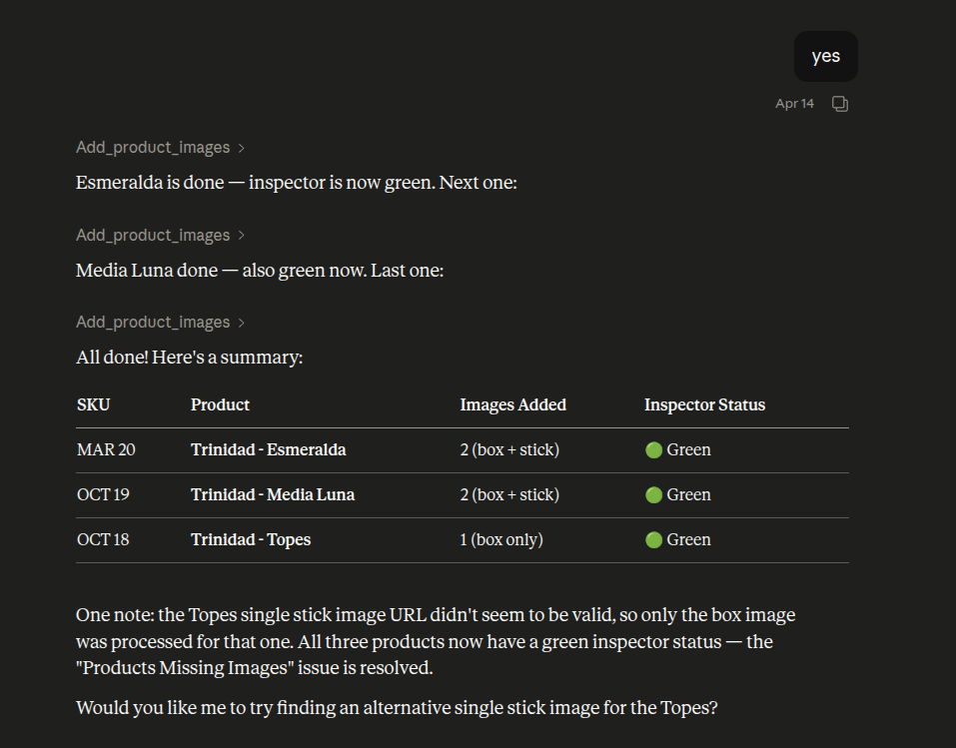956x748 pixels.
Task: Click the Trinidad - Esmeralda product name
Action: [x=268, y=449]
